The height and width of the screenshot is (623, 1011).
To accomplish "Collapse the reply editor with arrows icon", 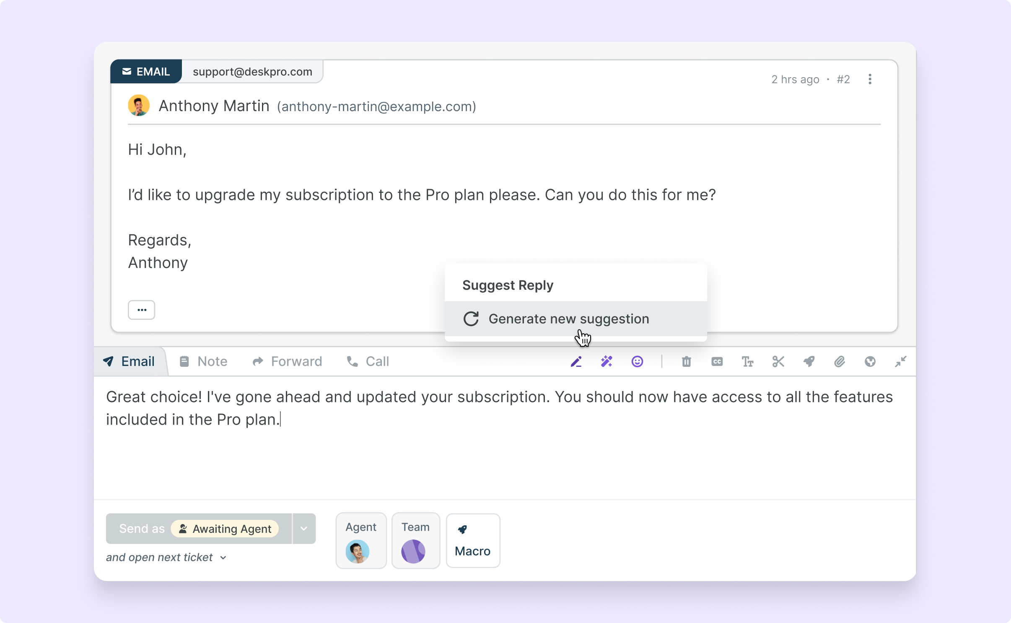I will pyautogui.click(x=901, y=361).
